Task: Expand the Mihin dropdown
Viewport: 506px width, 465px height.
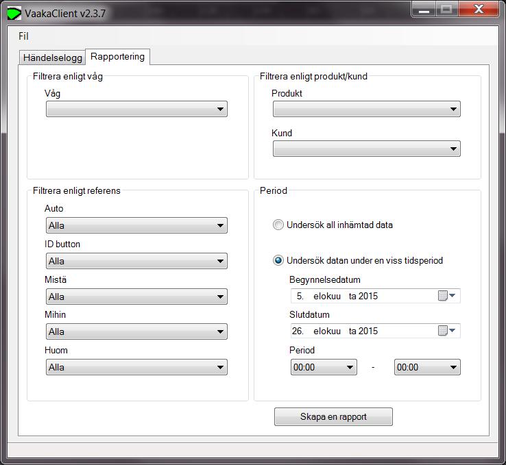Action: click(137, 331)
